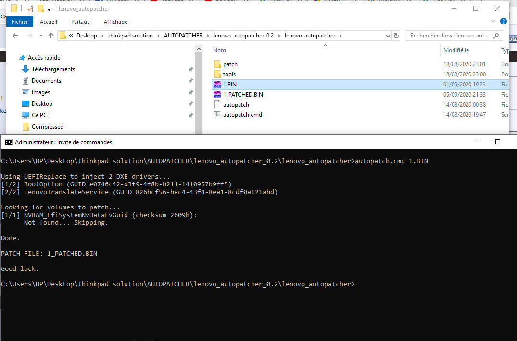Click the pin icon next to Téléchargements
Screen dimensions: 517x341
click(190, 69)
